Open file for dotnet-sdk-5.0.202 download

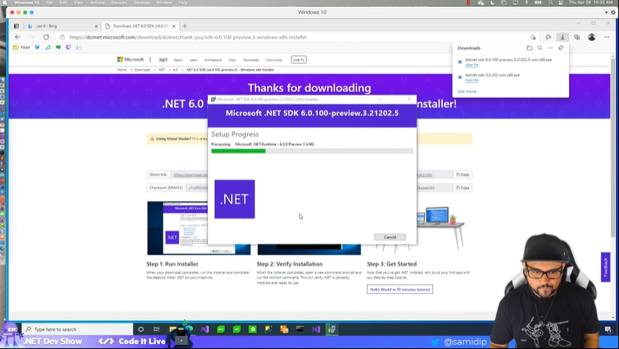coord(472,80)
